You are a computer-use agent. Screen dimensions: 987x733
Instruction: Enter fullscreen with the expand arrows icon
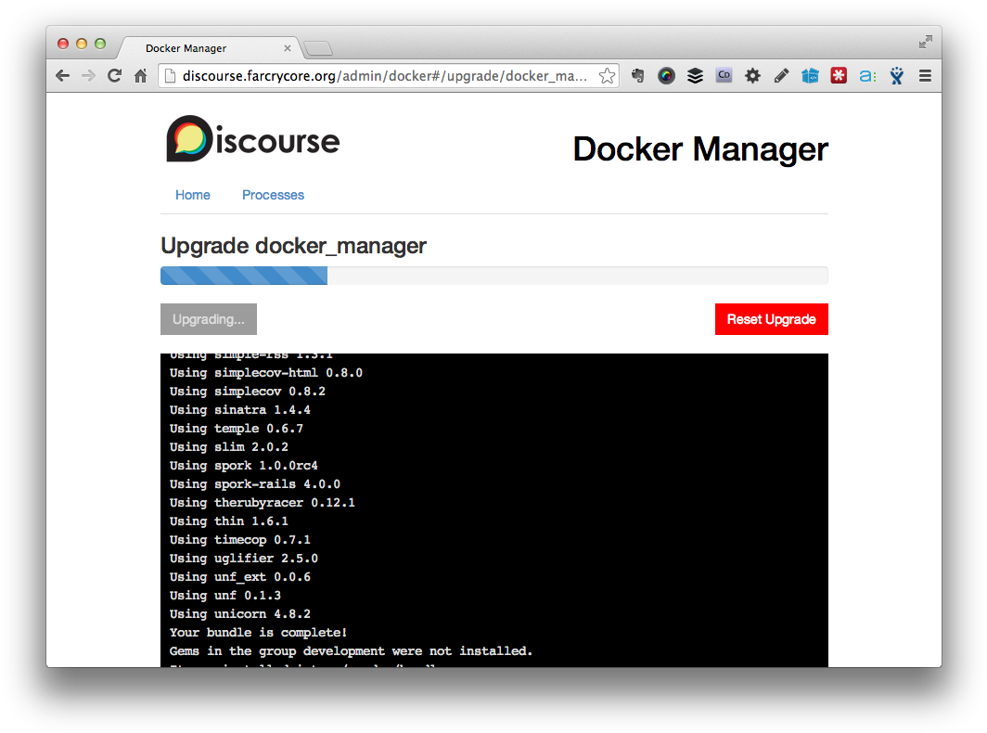925,42
